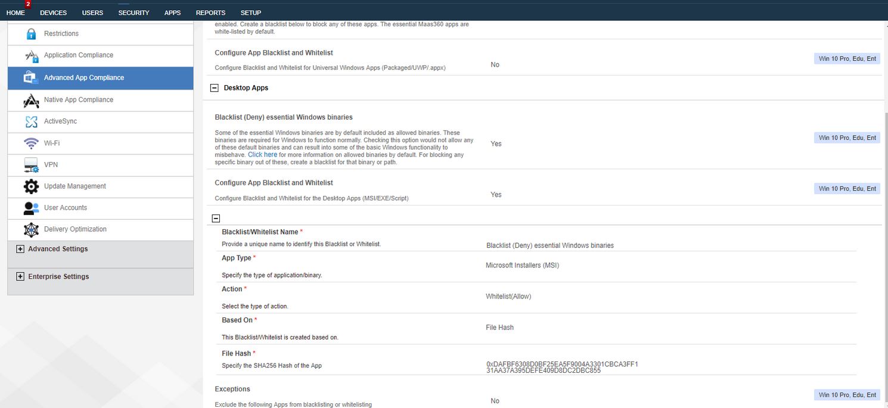Viewport: 888px width, 408px height.
Task: Click the Native App Compliance icon
Action: click(32, 100)
